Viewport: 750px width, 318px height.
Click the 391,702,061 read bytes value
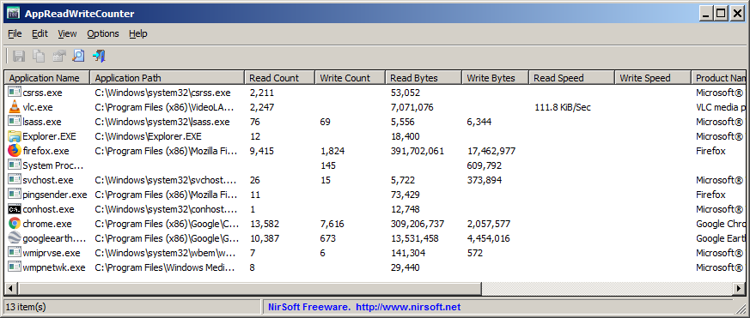point(417,151)
